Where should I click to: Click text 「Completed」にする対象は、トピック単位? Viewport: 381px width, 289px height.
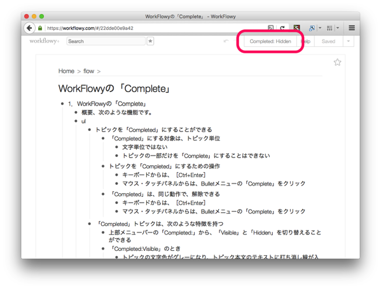(x=164, y=138)
